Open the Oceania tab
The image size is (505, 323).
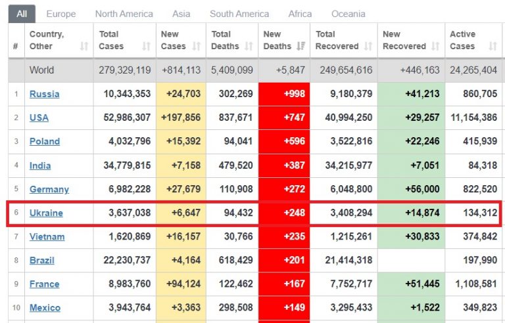[349, 14]
